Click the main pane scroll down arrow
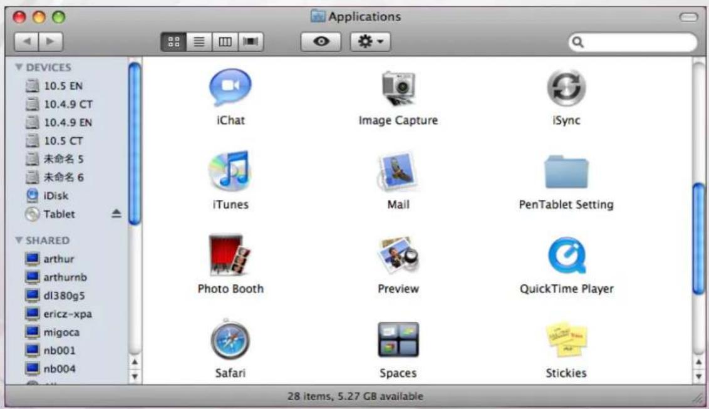 point(698,376)
